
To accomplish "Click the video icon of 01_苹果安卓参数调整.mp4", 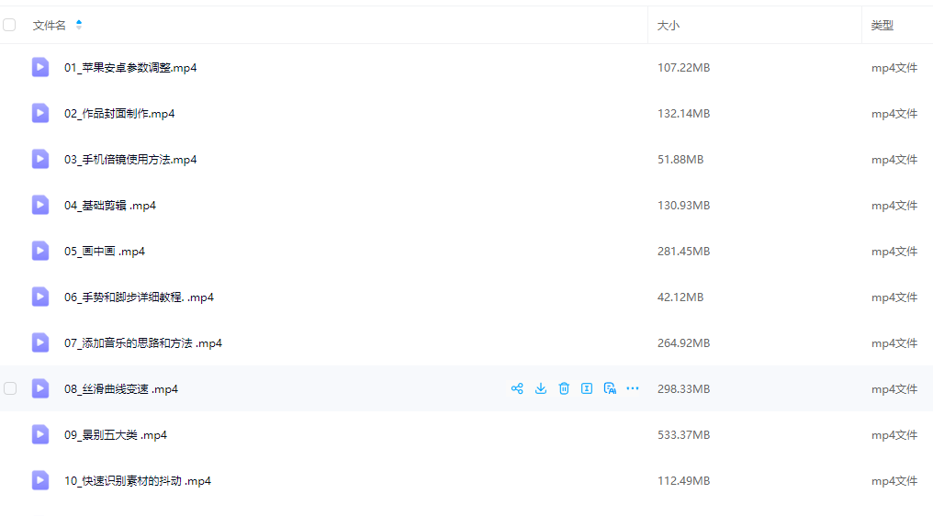I will click(x=40, y=67).
